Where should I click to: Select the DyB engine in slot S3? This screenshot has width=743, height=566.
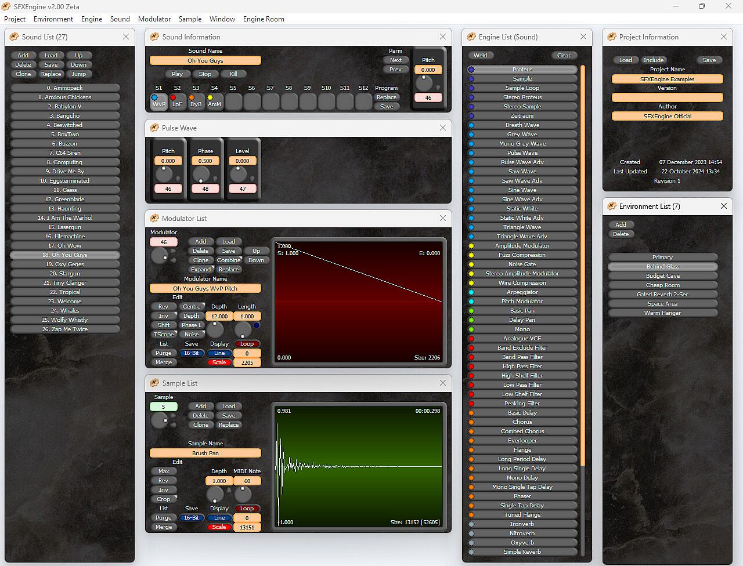coord(196,101)
